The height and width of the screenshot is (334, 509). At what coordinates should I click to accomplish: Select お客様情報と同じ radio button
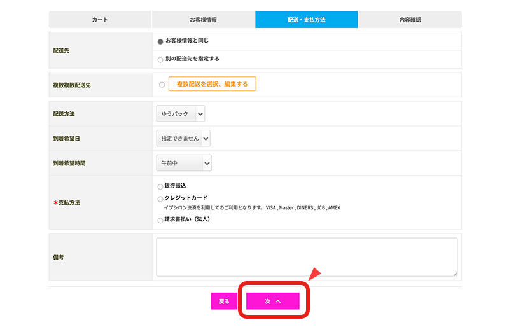pos(160,41)
